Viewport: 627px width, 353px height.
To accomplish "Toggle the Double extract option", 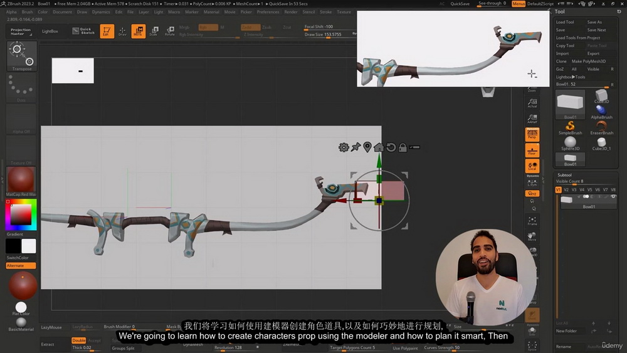I will coord(79,340).
